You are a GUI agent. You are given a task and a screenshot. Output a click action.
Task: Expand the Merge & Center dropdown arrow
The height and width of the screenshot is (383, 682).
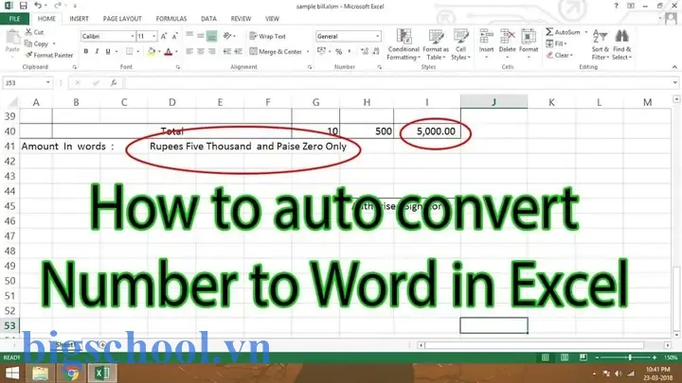pyautogui.click(x=308, y=52)
